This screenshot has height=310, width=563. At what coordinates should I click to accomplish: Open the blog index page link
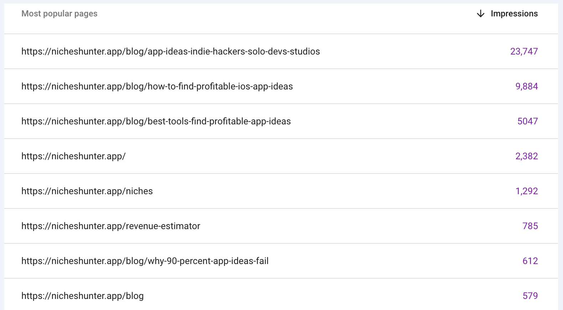pos(82,296)
